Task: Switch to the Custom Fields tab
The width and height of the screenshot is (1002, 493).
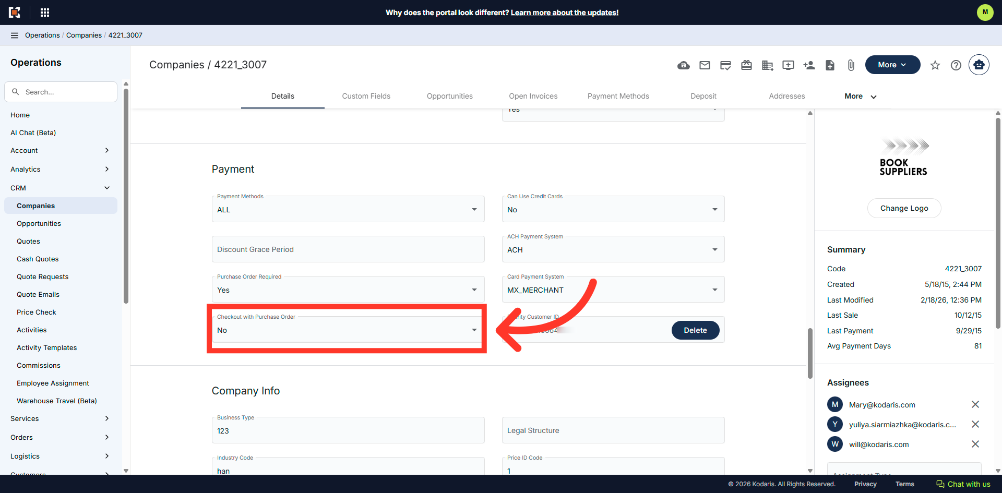Action: [366, 96]
